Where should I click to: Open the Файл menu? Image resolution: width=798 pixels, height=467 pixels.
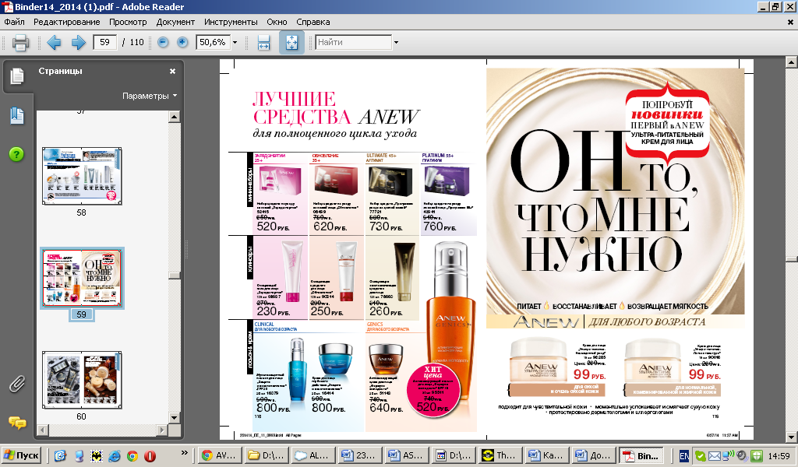[x=14, y=22]
